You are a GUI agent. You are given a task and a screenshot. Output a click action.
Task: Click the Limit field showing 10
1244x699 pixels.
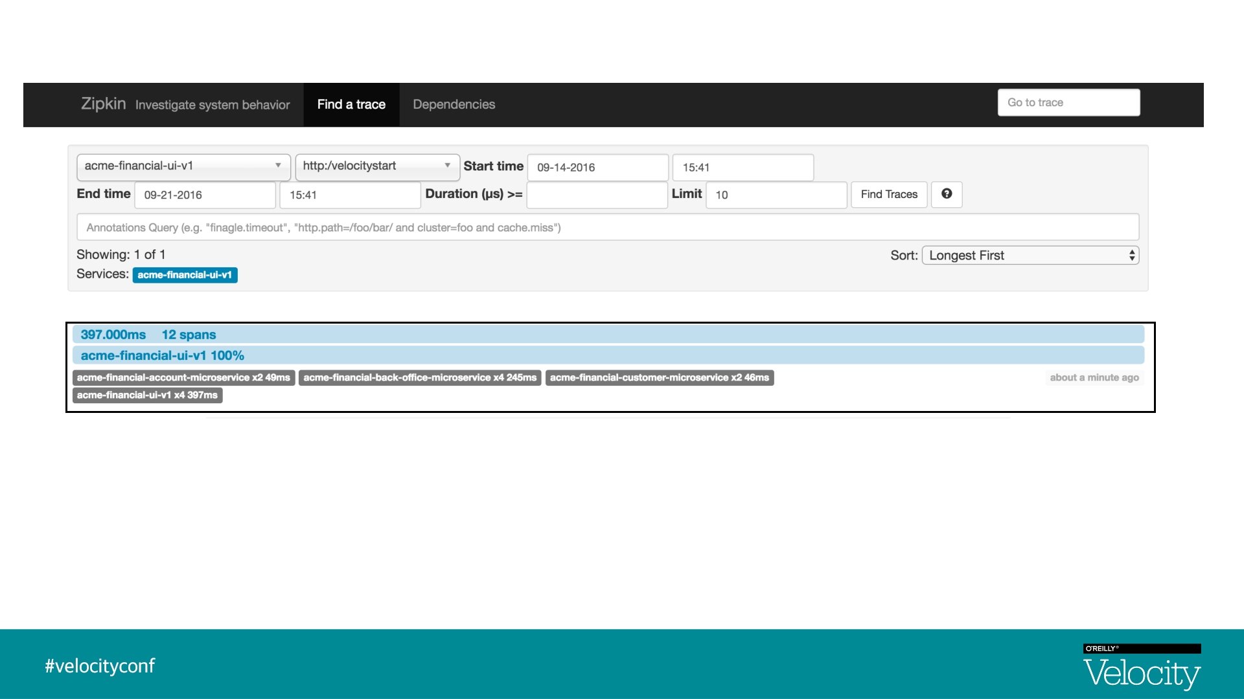click(x=776, y=195)
